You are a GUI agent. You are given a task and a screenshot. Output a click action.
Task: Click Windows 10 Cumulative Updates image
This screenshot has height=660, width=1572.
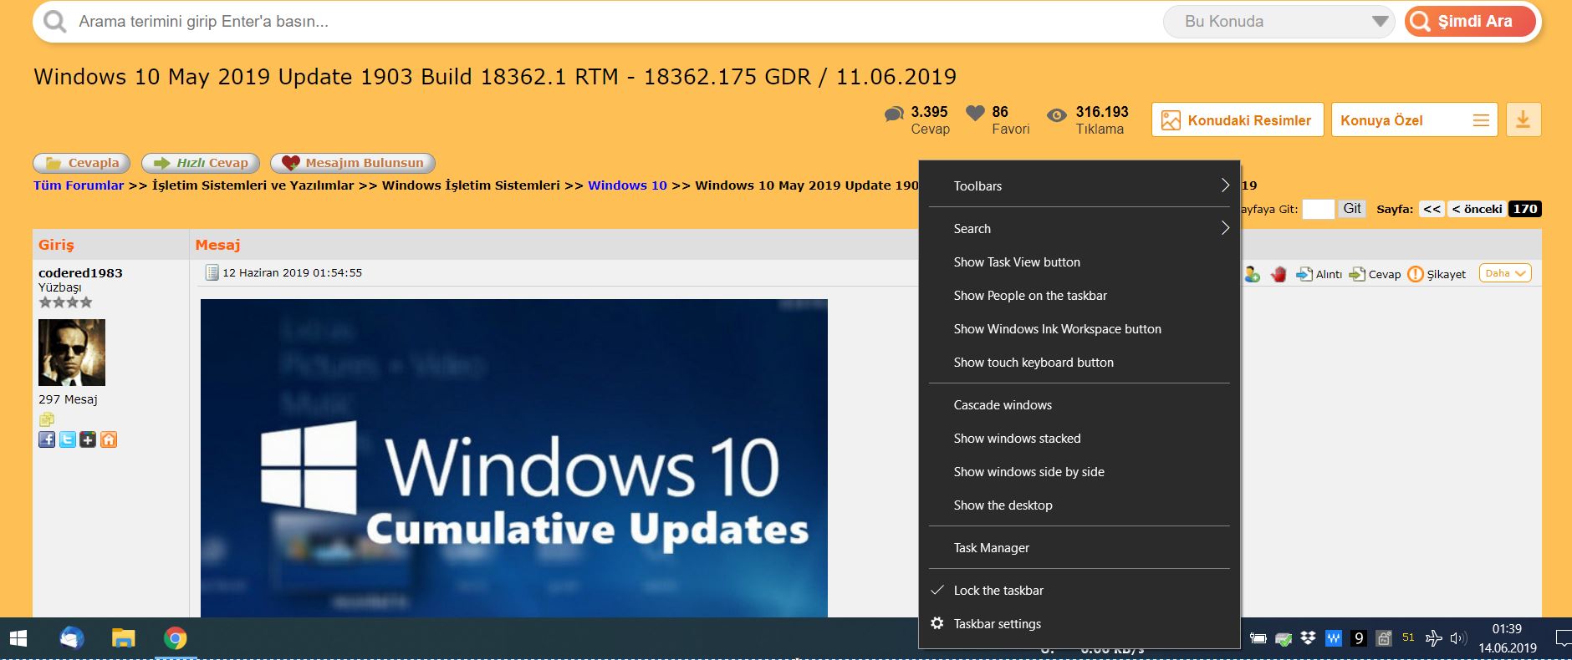coord(514,458)
